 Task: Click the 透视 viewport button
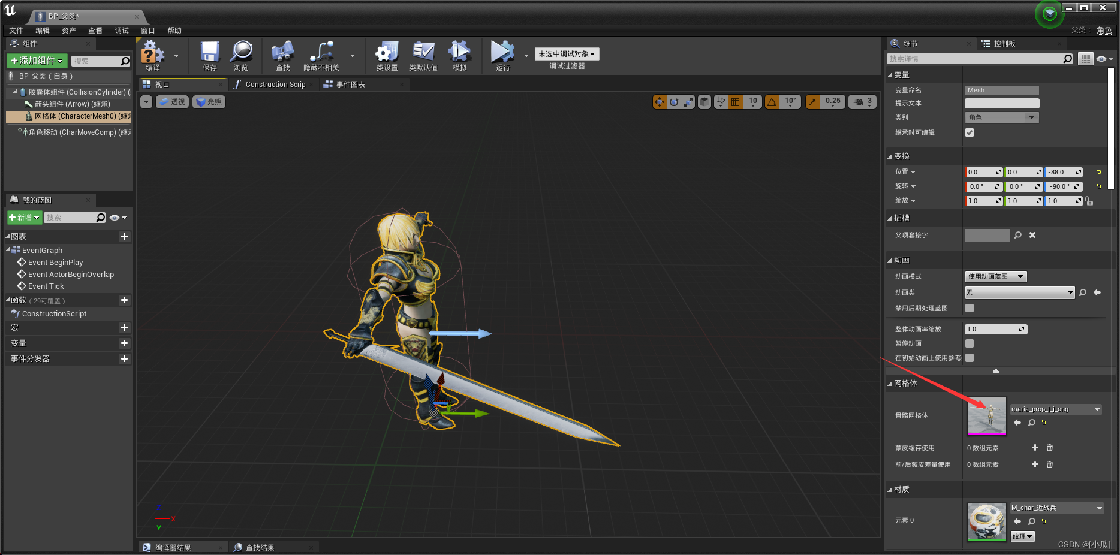point(173,102)
